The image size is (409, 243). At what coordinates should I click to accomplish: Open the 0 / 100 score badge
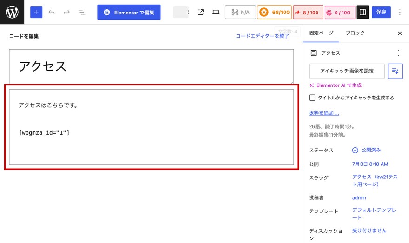(340, 12)
